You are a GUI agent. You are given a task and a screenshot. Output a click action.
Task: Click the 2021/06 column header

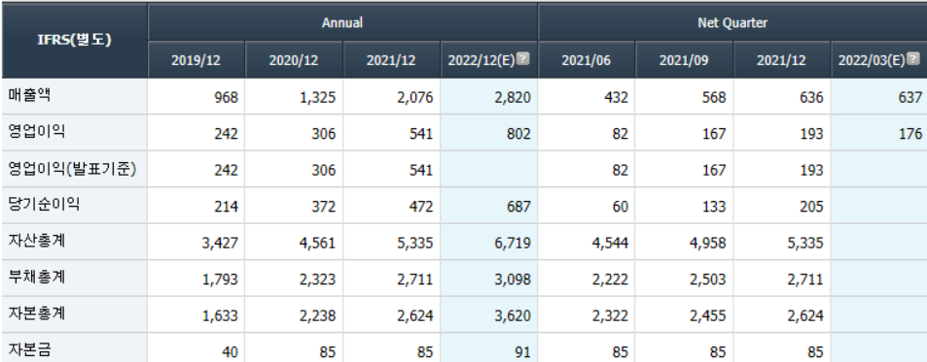coord(586,60)
